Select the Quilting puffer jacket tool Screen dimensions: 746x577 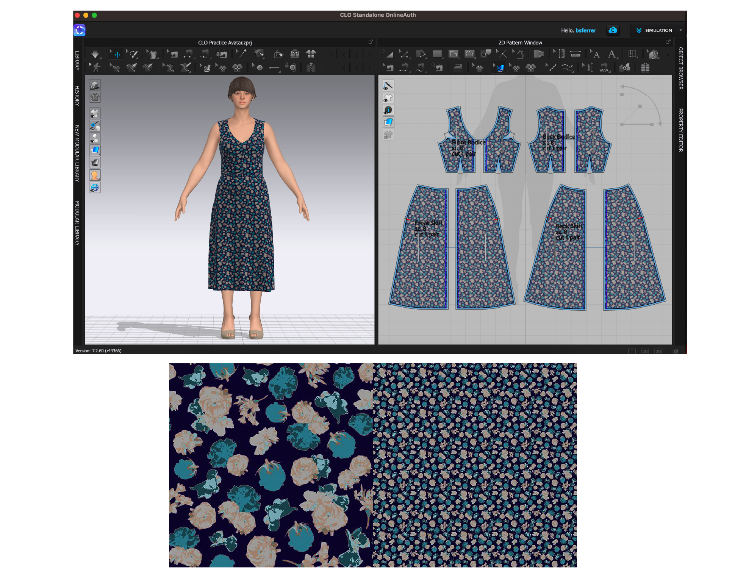pos(645,68)
